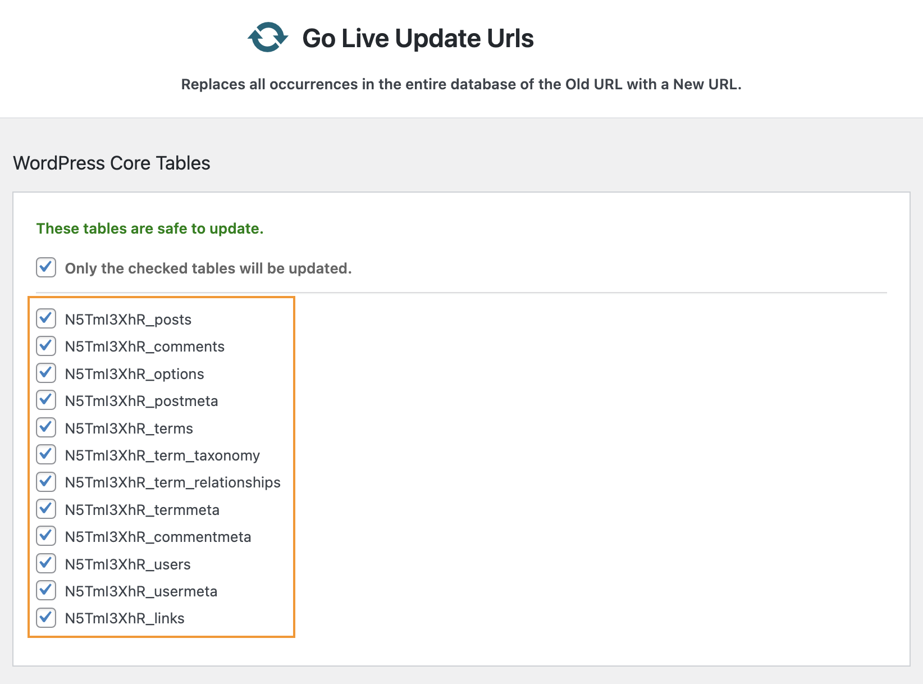Click the 'WordPress Core Tables' section heading
This screenshot has width=923, height=684.
point(112,163)
